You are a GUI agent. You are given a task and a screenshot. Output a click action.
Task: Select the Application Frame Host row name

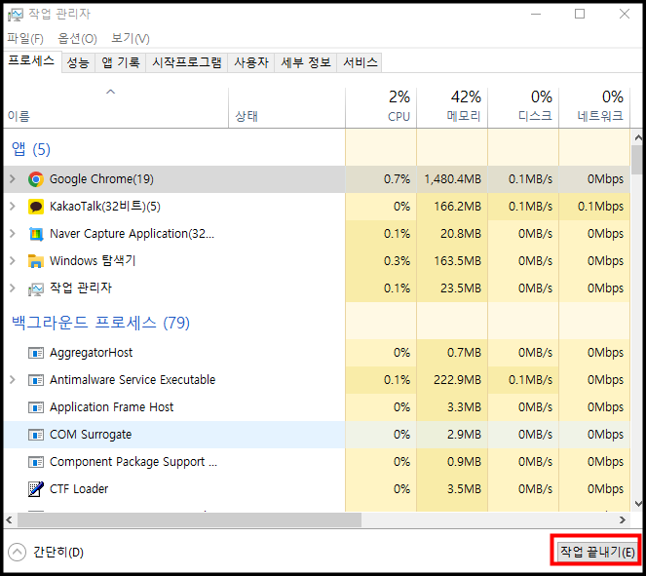pos(111,407)
